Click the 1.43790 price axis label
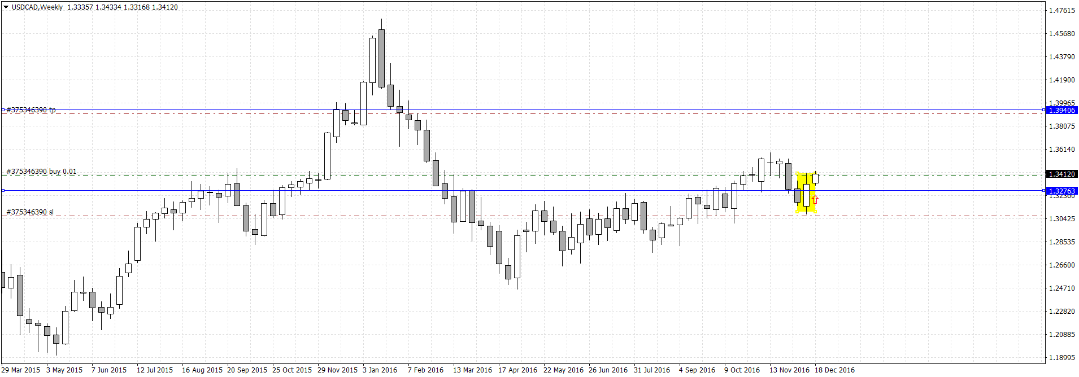The width and height of the screenshot is (1079, 377). coord(1062,56)
